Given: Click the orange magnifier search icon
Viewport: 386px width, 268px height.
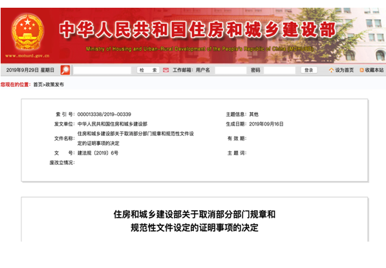Looking at the screenshot, I should point(65,70).
